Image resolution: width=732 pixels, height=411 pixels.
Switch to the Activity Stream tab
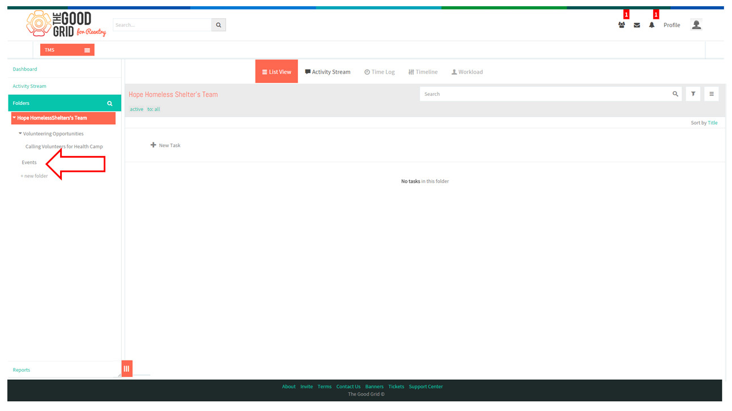[327, 72]
